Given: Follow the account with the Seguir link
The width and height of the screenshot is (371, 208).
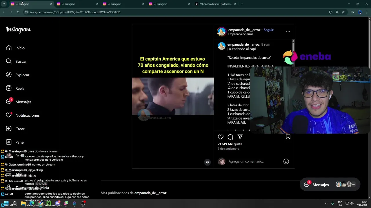Looking at the screenshot, I should point(268,30).
